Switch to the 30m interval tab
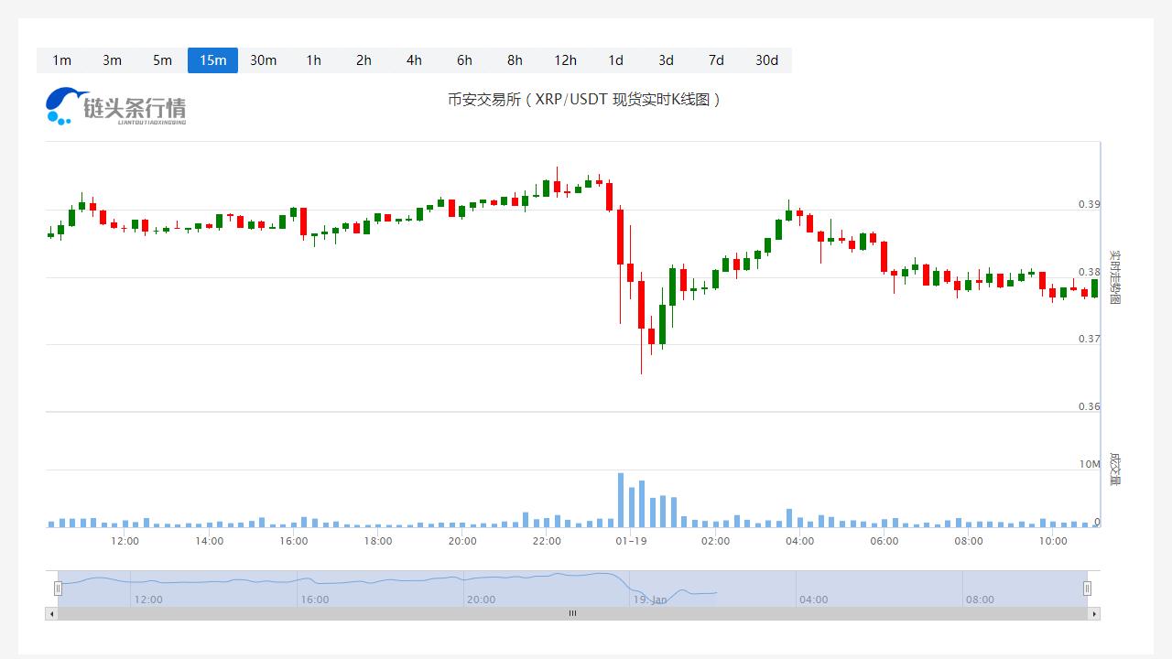1172x659 pixels. coord(263,60)
